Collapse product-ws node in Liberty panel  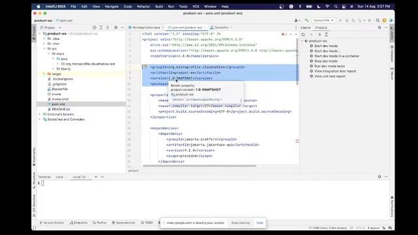click(302, 41)
